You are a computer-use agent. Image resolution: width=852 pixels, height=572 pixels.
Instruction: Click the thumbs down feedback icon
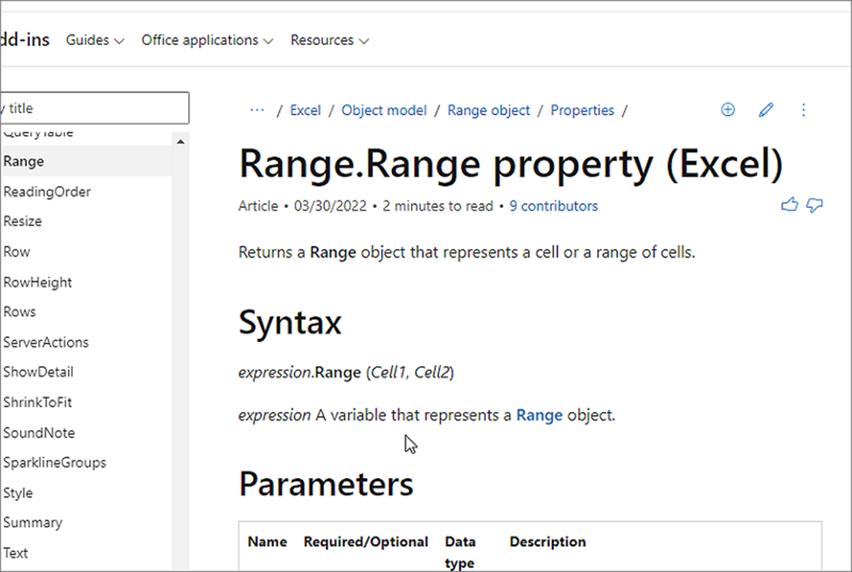815,205
